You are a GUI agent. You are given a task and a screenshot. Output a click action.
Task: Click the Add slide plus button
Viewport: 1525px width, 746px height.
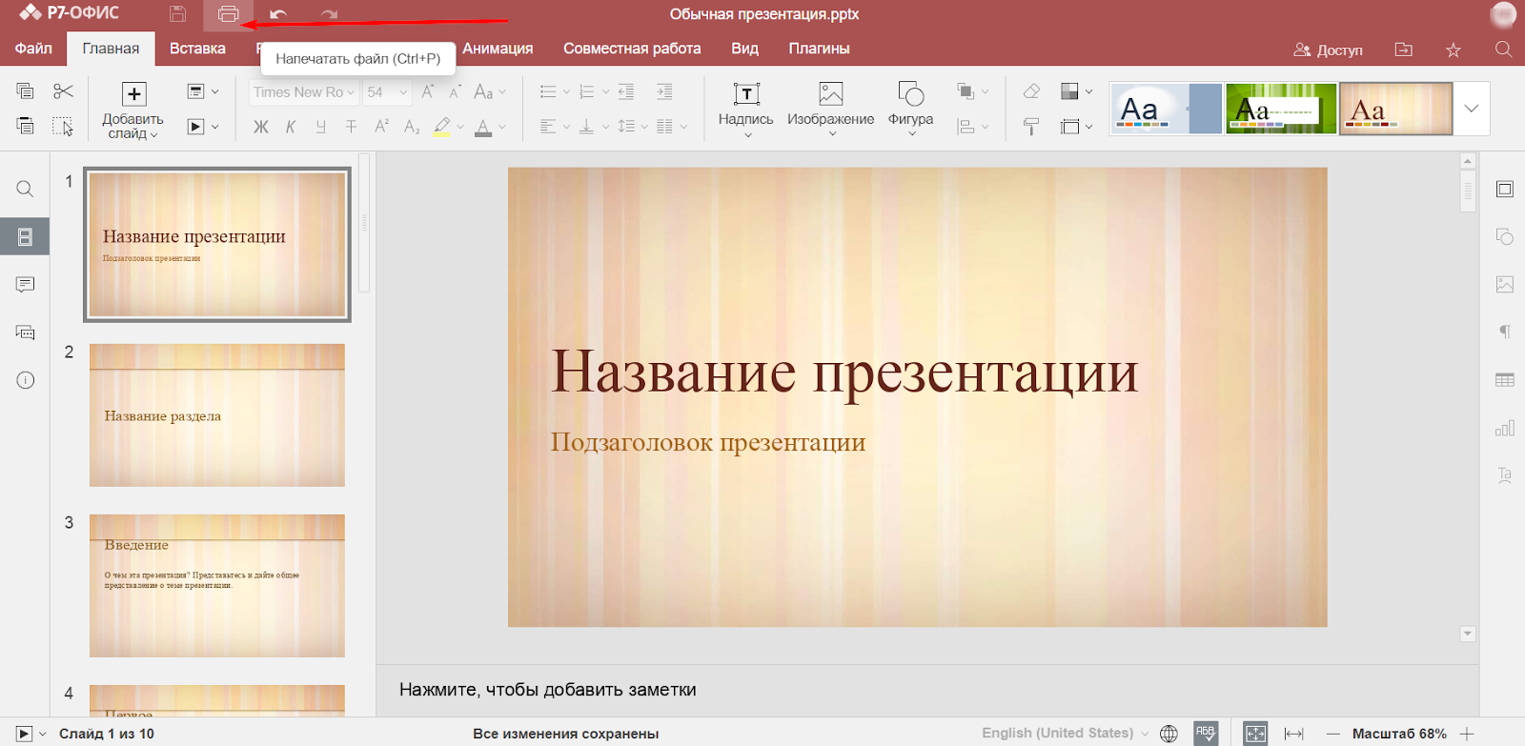pos(133,93)
